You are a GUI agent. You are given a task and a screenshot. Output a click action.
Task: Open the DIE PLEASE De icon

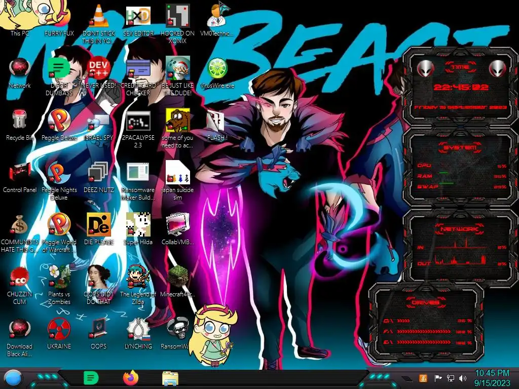click(99, 224)
